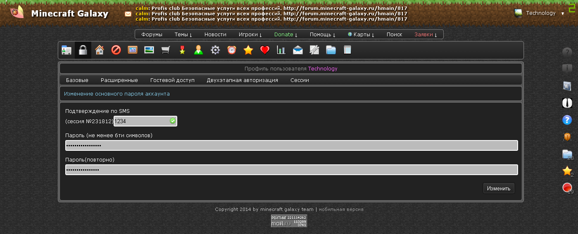Image resolution: width=578 pixels, height=234 pixels.
Task: Click the blue question mark sidebar icon
Action: [x=567, y=120]
